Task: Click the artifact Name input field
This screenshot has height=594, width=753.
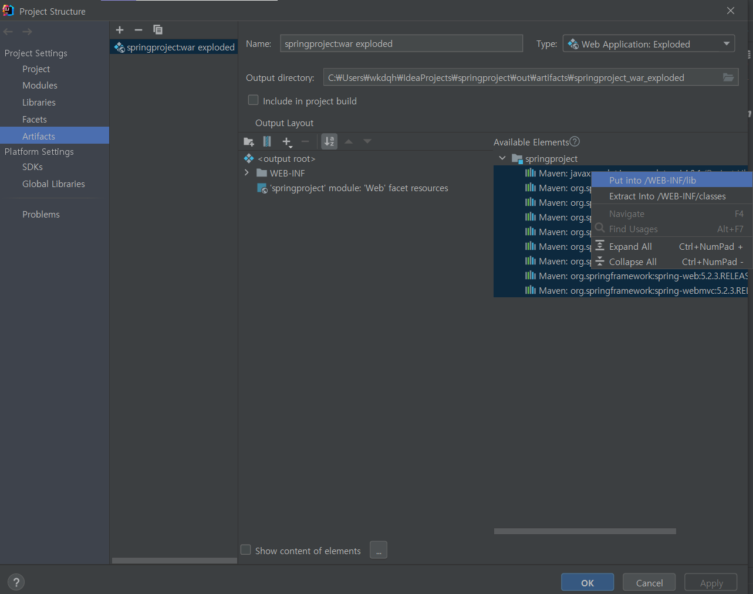Action: coord(401,43)
